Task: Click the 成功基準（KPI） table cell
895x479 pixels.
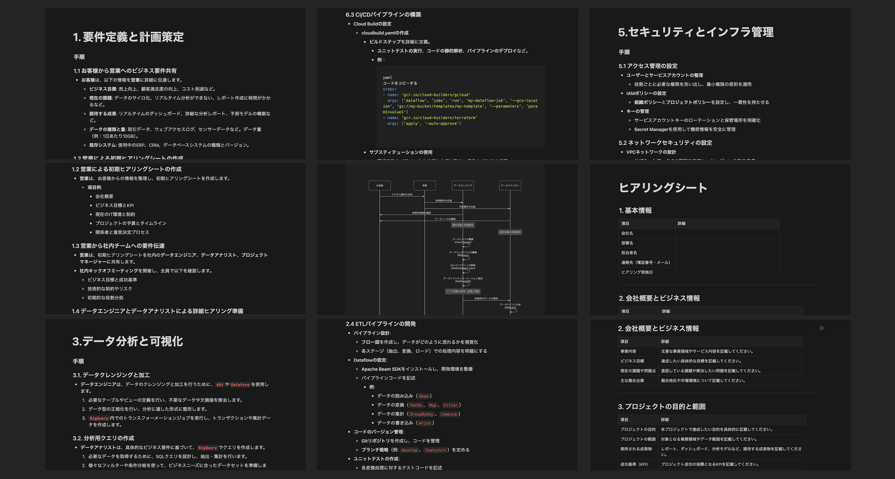Action: pyautogui.click(x=634, y=464)
